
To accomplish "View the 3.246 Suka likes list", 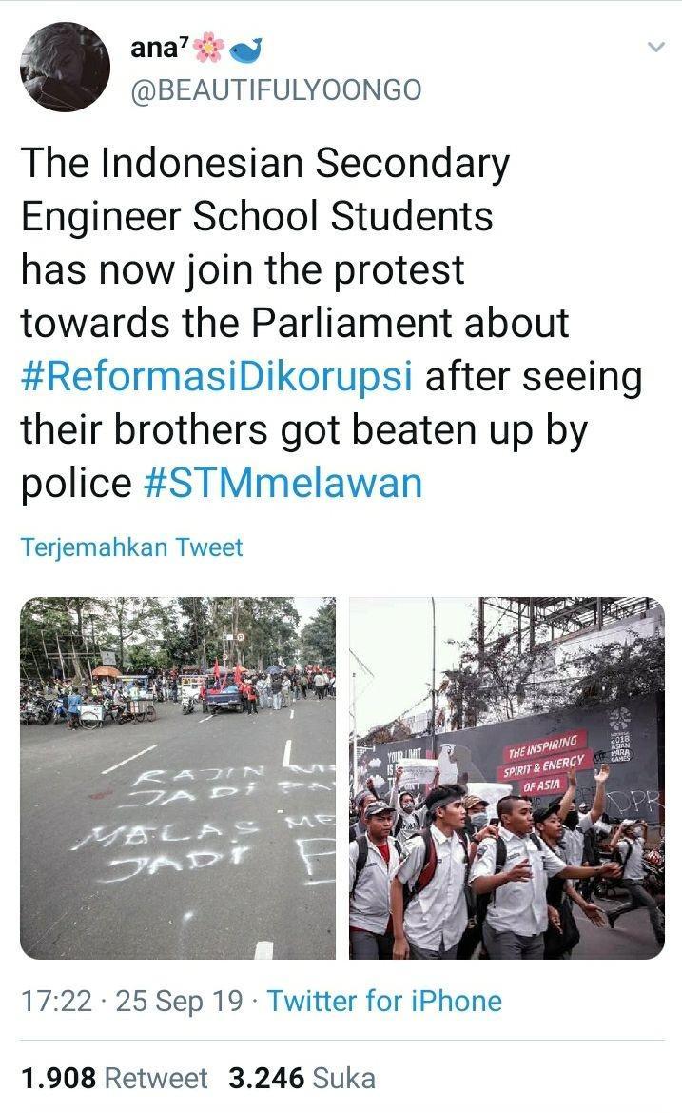I will (302, 1078).
